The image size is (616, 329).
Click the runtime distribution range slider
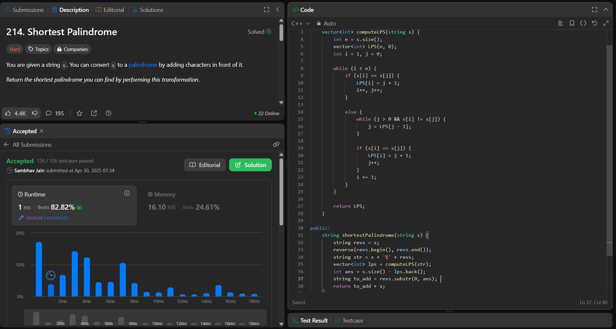pyautogui.click(x=145, y=318)
